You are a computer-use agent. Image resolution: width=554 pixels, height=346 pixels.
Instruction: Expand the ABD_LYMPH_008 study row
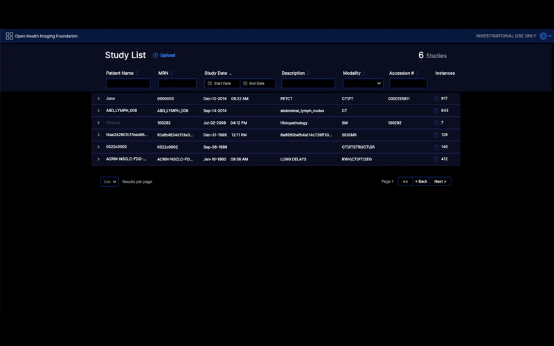click(x=98, y=111)
